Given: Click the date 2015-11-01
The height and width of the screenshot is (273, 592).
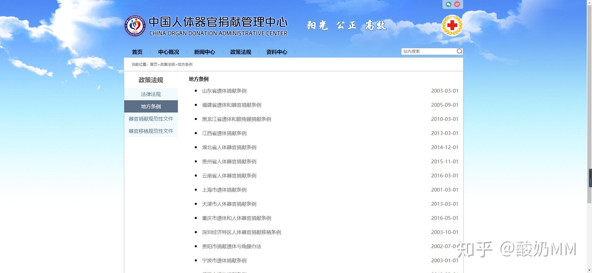Looking at the screenshot, I should point(445,162).
